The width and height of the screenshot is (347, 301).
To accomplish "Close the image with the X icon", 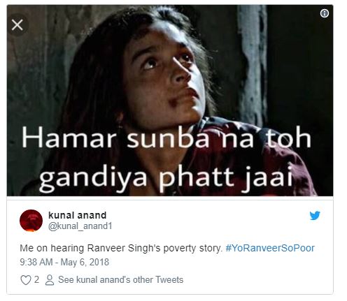I will point(17,25).
